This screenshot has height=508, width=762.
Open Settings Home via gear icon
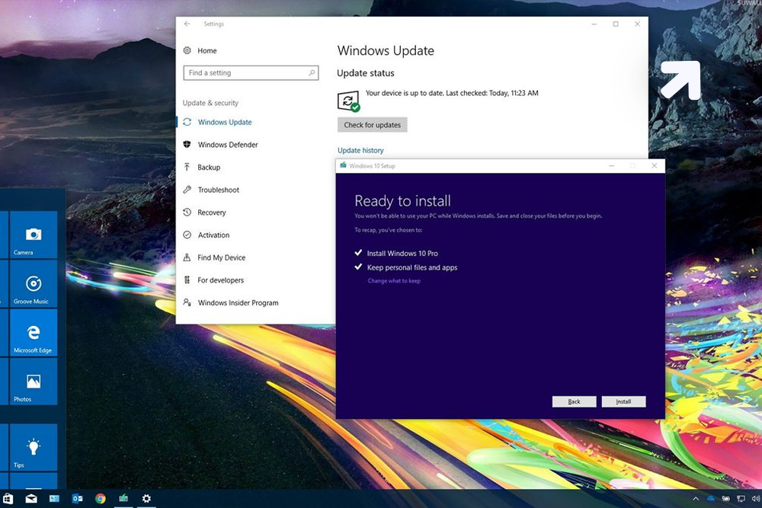(x=187, y=50)
